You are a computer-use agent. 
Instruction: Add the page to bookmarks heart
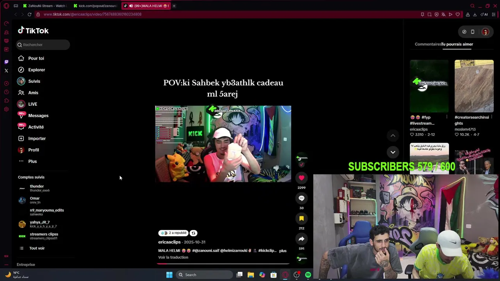[x=457, y=14]
